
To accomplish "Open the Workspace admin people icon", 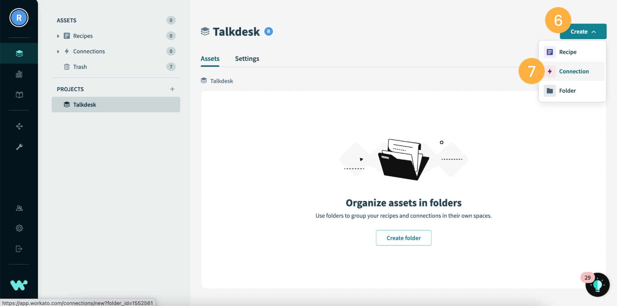I will [x=19, y=208].
